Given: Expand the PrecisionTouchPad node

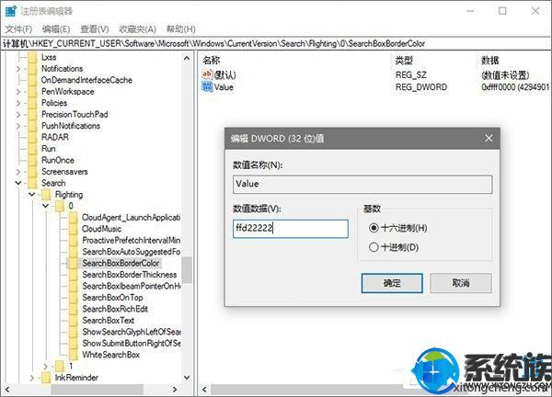Looking at the screenshot, I should click(x=18, y=114).
